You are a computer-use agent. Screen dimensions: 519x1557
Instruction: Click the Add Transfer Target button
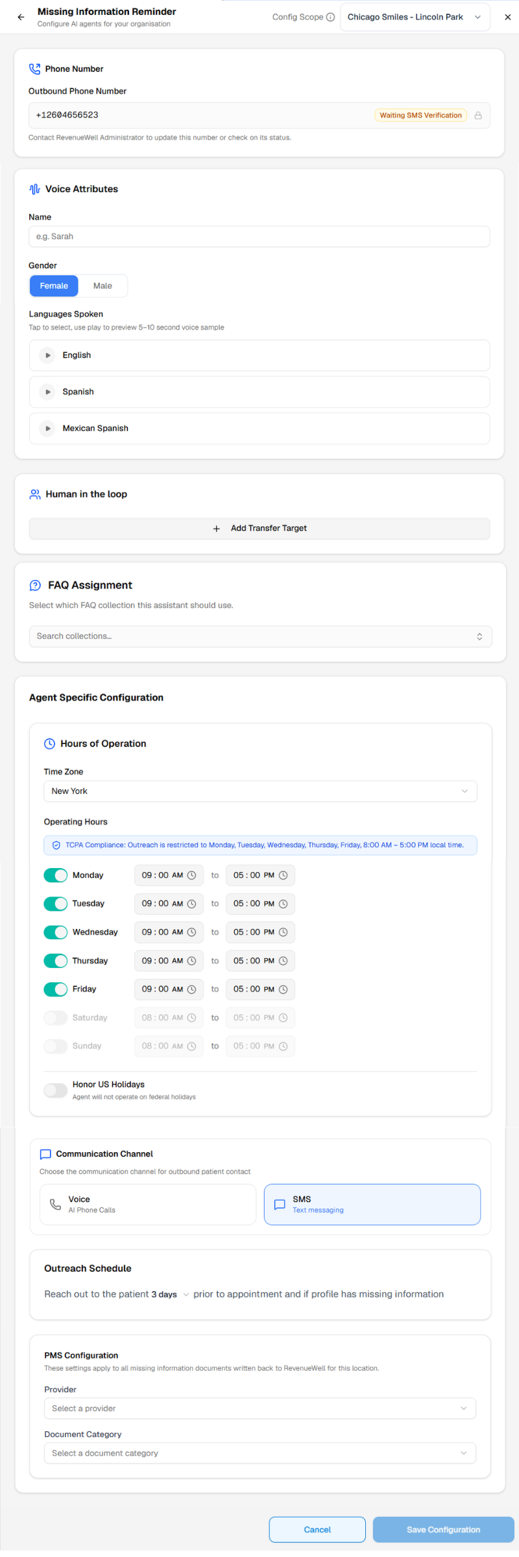click(259, 529)
